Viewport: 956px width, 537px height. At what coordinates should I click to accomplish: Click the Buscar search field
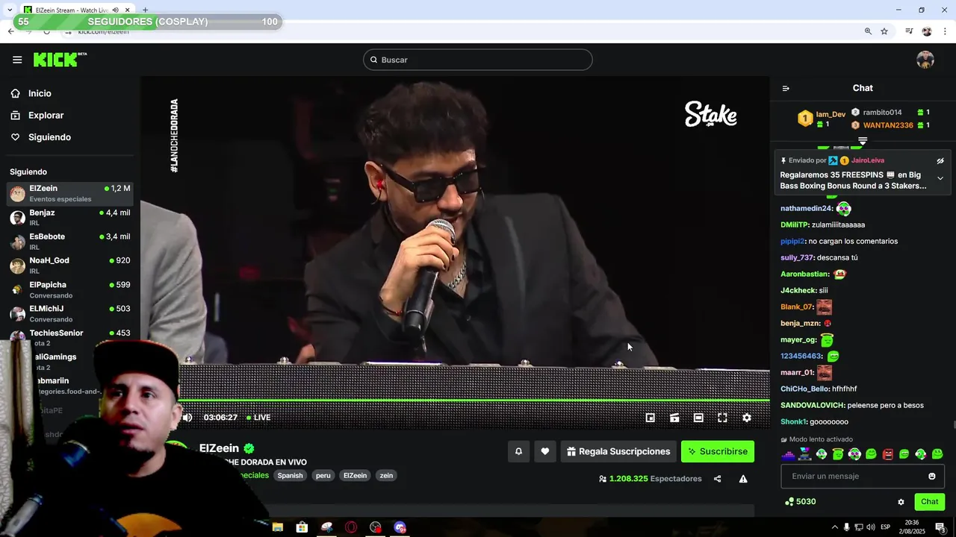478,60
